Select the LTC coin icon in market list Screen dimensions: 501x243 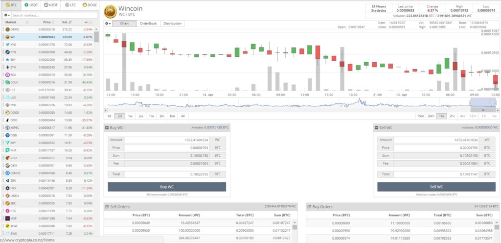pyautogui.click(x=7, y=90)
